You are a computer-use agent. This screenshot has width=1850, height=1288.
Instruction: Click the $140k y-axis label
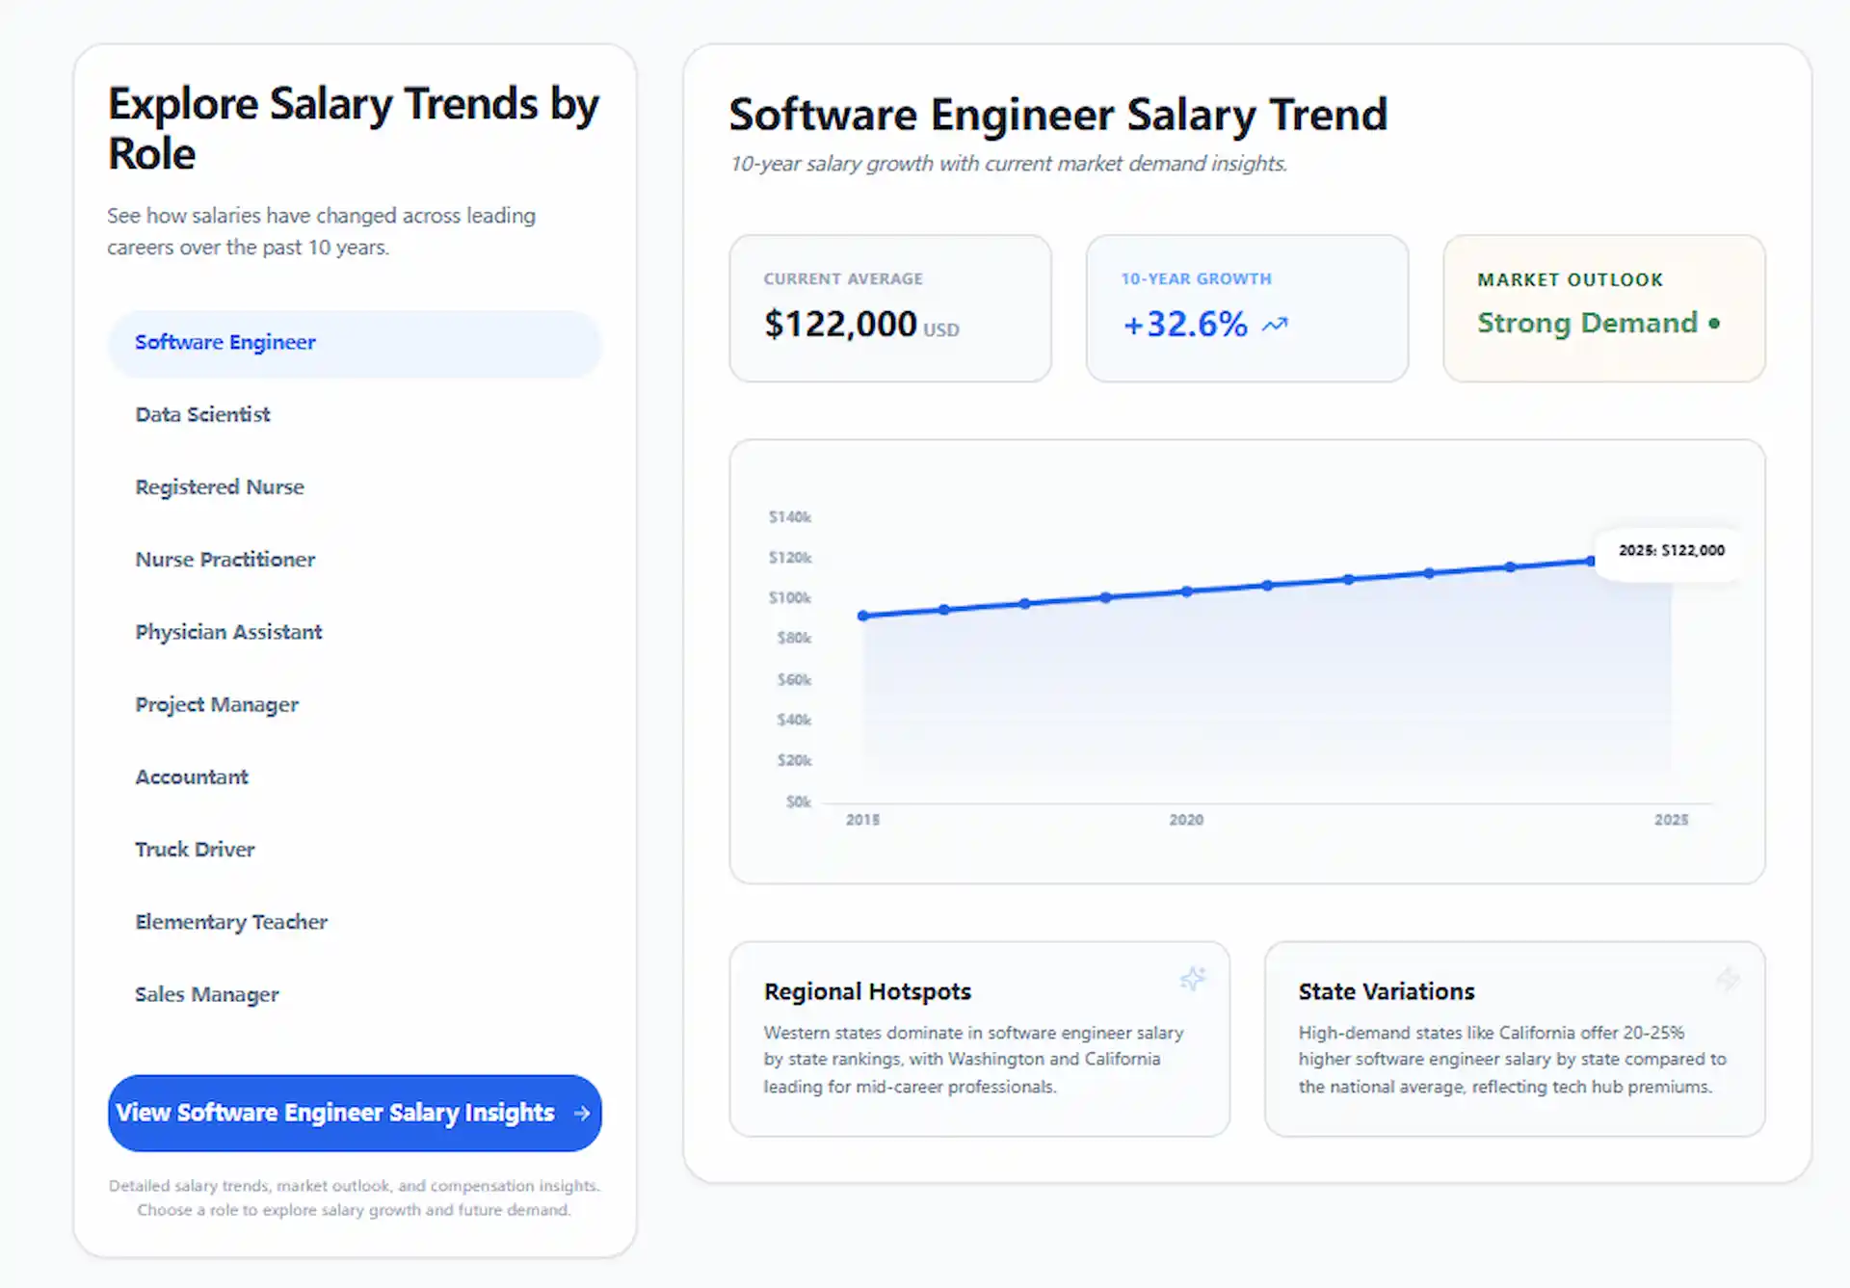(790, 517)
